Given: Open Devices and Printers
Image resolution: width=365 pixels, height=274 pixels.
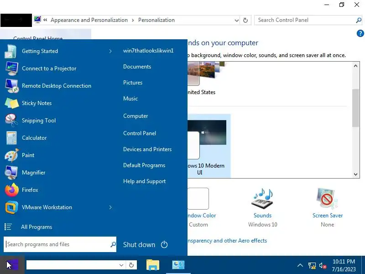Looking at the screenshot, I should 147,149.
